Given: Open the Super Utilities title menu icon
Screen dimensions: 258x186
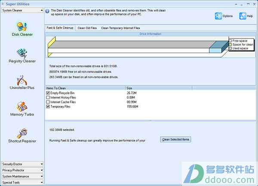Looking at the screenshot, I should [x=3, y=3].
